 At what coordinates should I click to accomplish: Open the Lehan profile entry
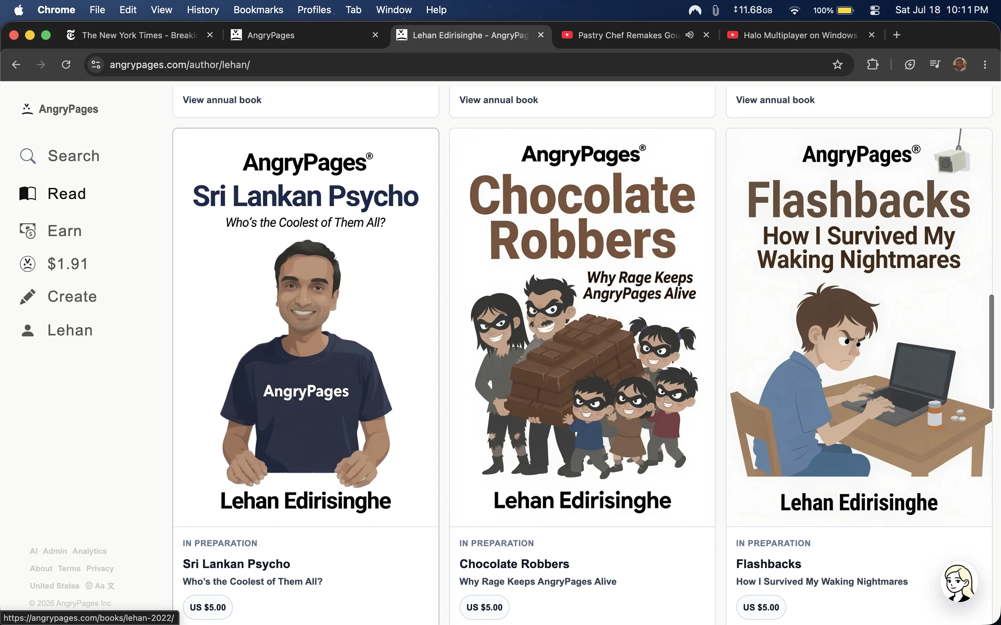[x=56, y=330]
